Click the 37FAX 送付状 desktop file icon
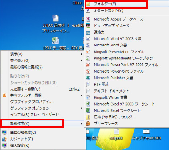 point(56,18)
